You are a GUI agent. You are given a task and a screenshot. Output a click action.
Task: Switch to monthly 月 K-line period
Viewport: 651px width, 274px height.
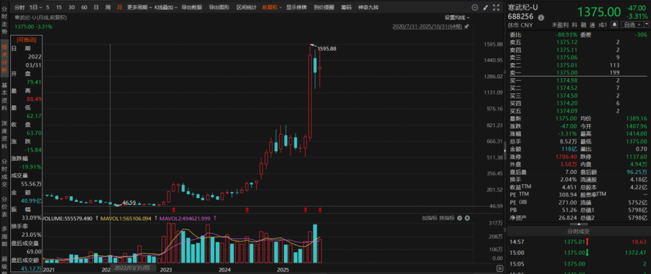[x=120, y=7]
